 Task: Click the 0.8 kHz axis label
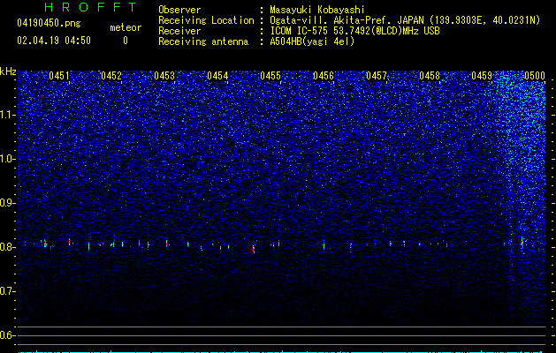tap(8, 247)
